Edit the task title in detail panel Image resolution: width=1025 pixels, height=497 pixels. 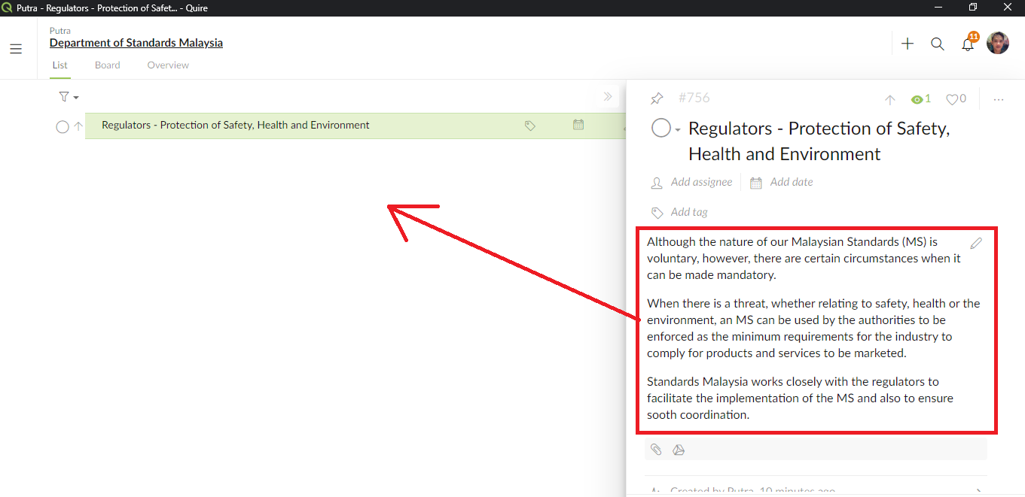pos(819,141)
